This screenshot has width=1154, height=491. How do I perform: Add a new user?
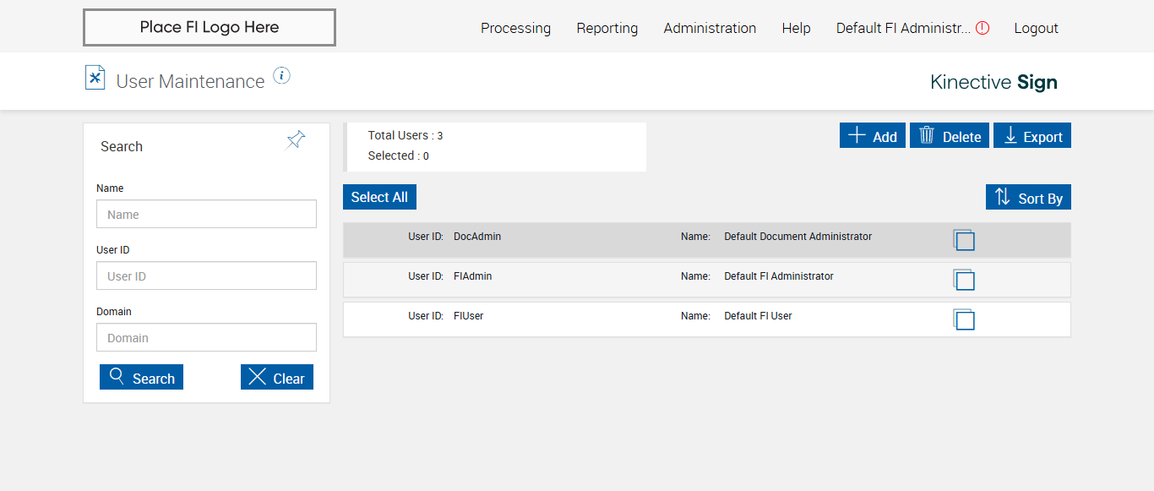click(x=873, y=136)
